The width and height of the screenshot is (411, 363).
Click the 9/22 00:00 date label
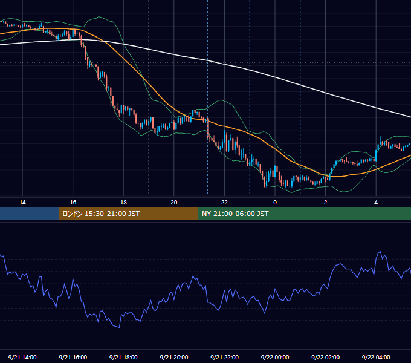(x=275, y=357)
